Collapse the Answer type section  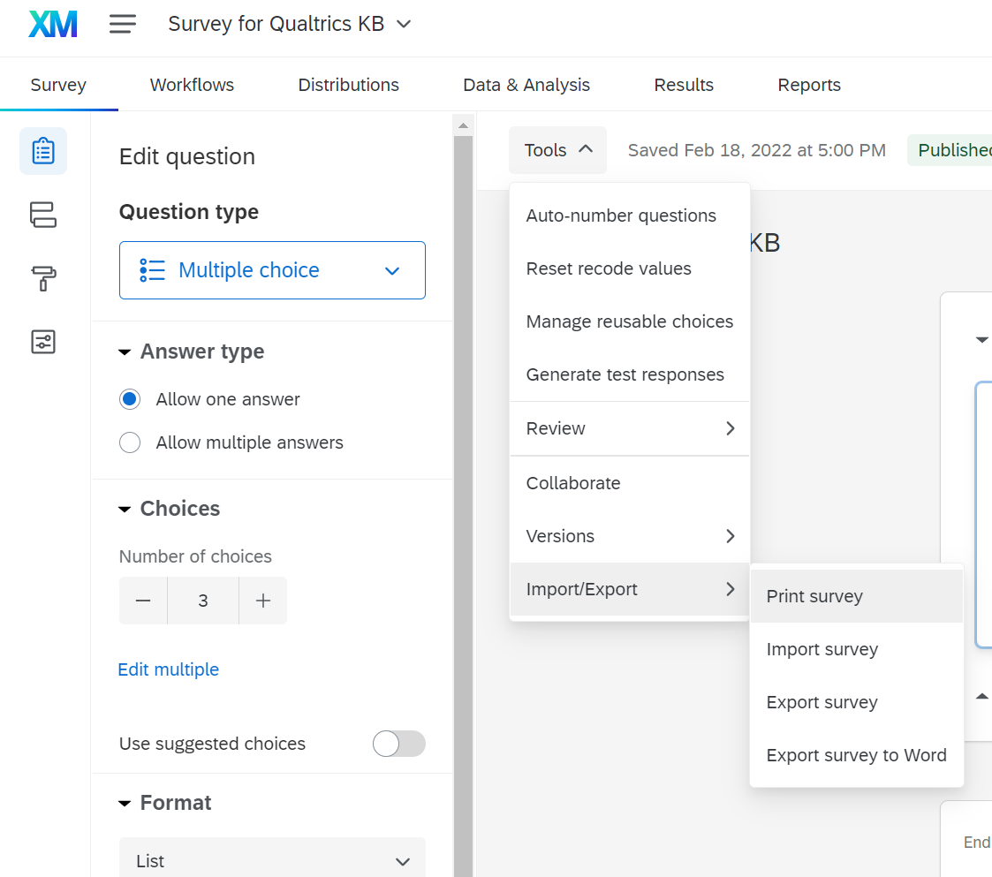pos(124,351)
